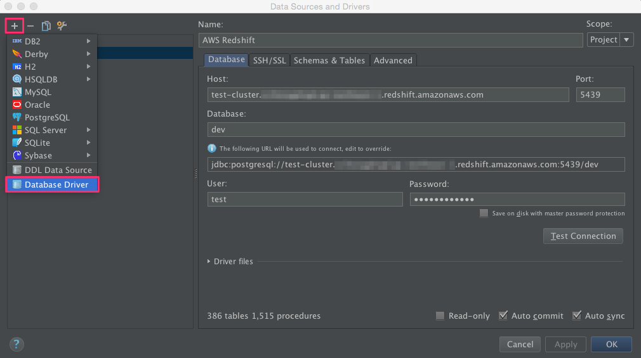641x358 pixels.
Task: Click the Database field containing dev
Action: 416,129
